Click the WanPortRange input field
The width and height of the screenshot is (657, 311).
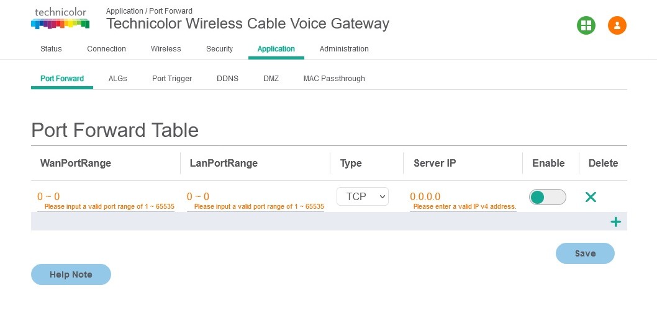point(106,200)
